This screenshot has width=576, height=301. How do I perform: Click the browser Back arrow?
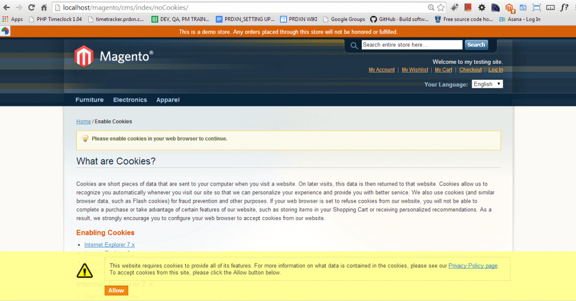[x=7, y=7]
